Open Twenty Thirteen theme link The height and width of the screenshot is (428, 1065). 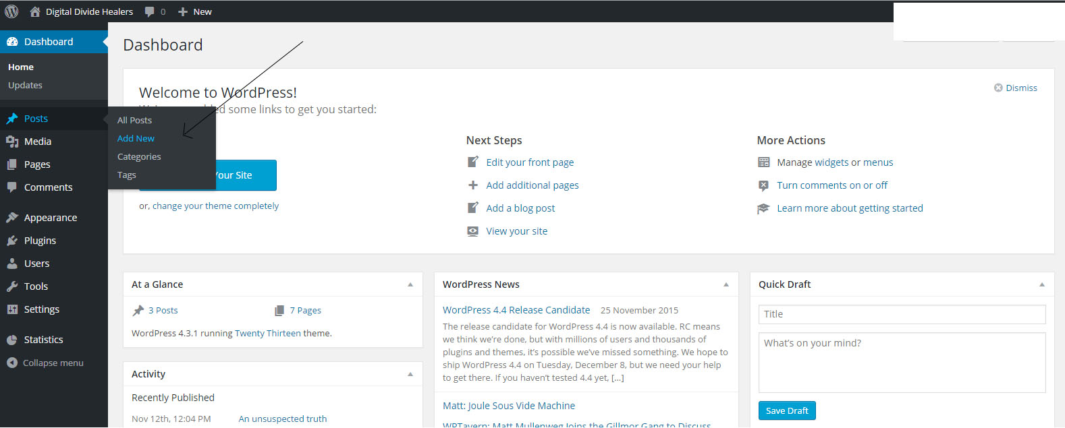268,333
